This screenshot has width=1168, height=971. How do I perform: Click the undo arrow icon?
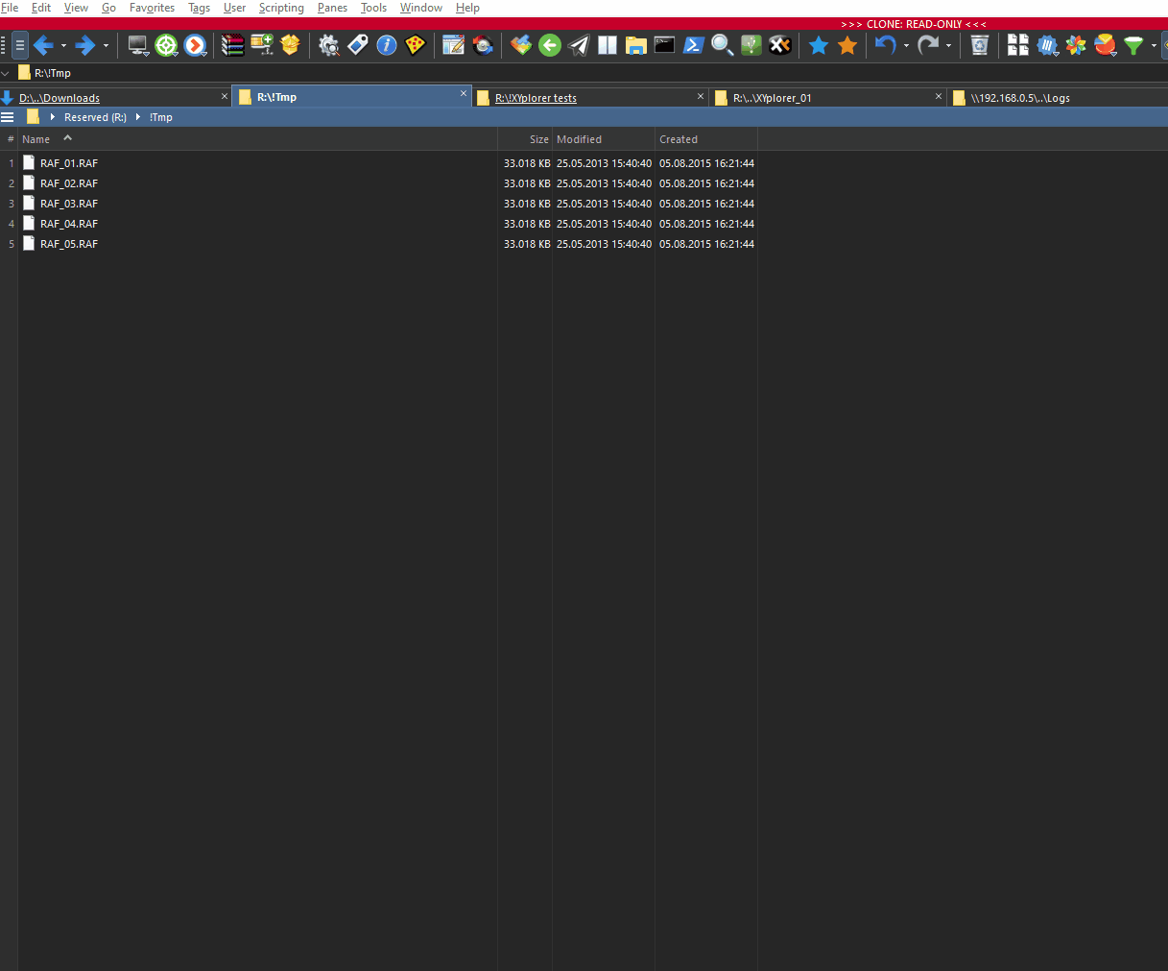point(884,45)
